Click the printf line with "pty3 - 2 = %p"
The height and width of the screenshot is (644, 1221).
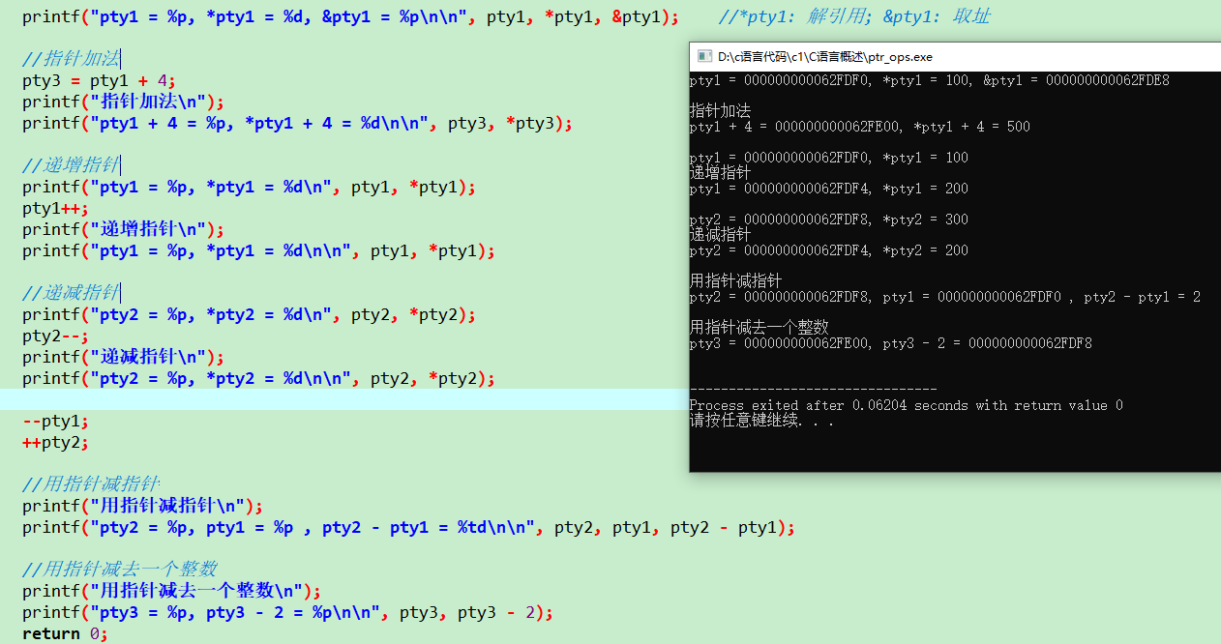click(288, 612)
